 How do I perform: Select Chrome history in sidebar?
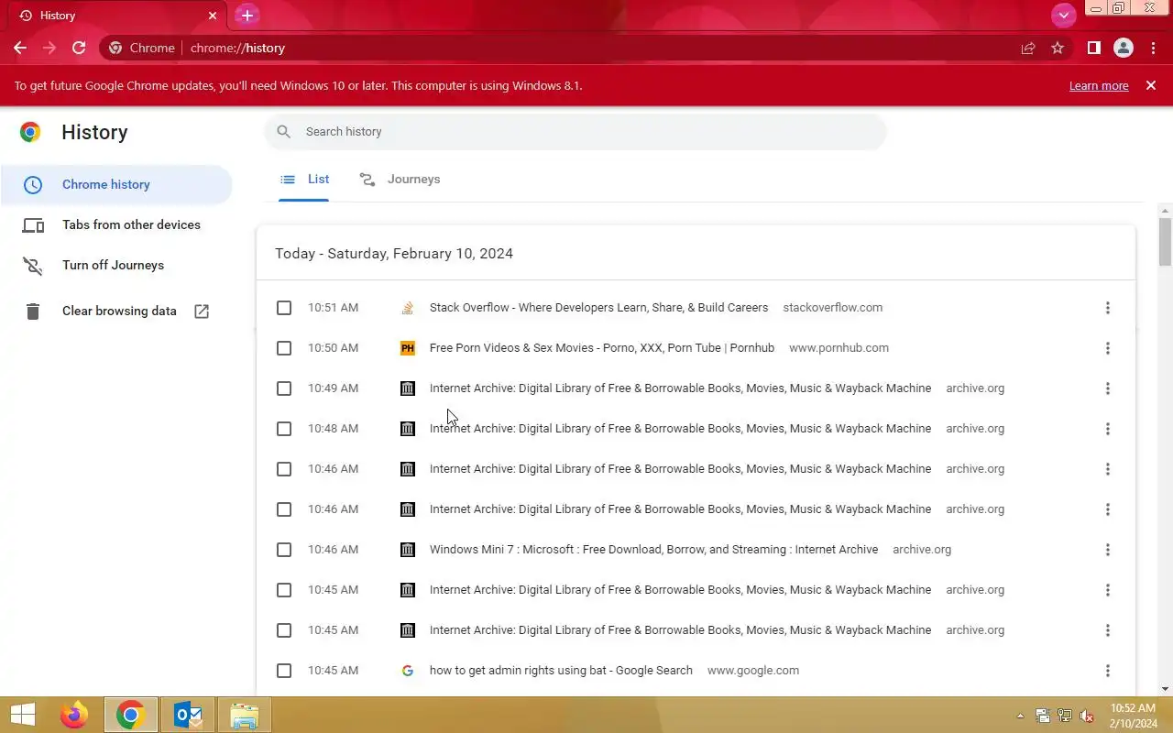click(x=116, y=184)
